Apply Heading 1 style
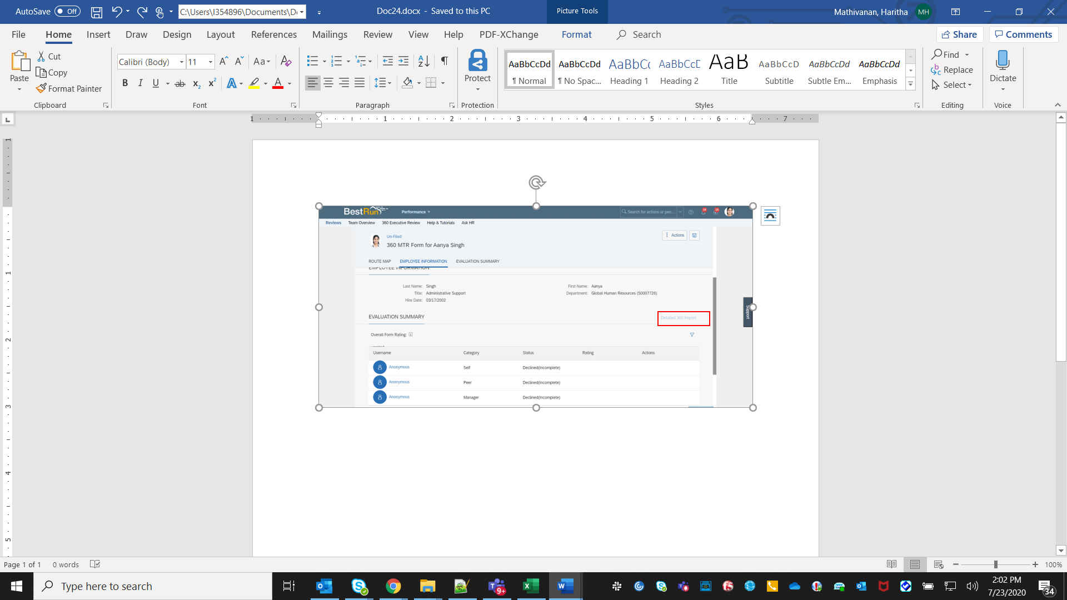Image resolution: width=1067 pixels, height=600 pixels. point(629,69)
